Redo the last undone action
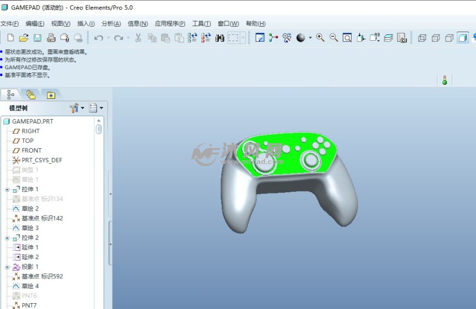The width and height of the screenshot is (476, 309). pos(118,38)
